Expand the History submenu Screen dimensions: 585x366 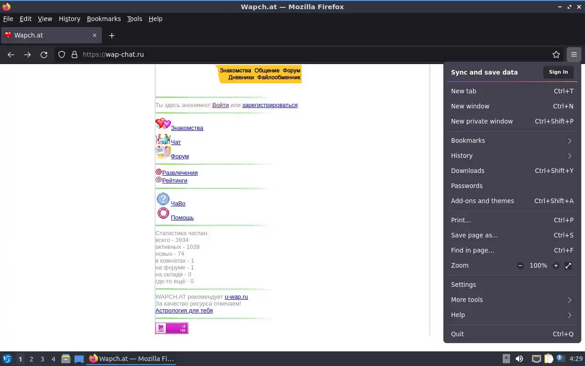[x=512, y=156]
